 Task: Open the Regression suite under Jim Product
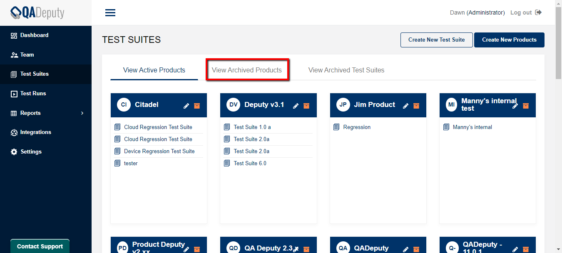(x=357, y=127)
